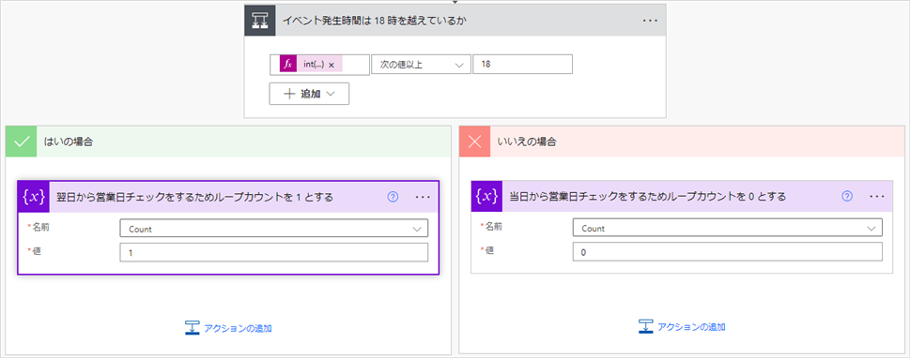Click the title 当日から営業日チェックをするためループカウントを 0 とする
This screenshot has height=358, width=910.
click(x=648, y=197)
